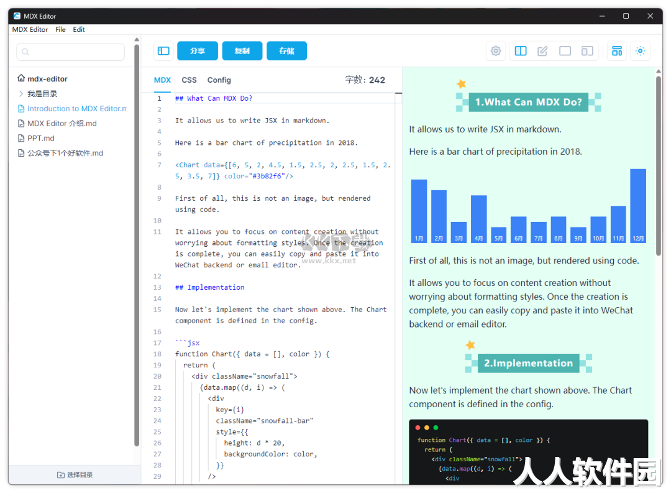Switch to the MDX tab
Image resolution: width=671 pixels, height=493 pixels.
click(162, 80)
